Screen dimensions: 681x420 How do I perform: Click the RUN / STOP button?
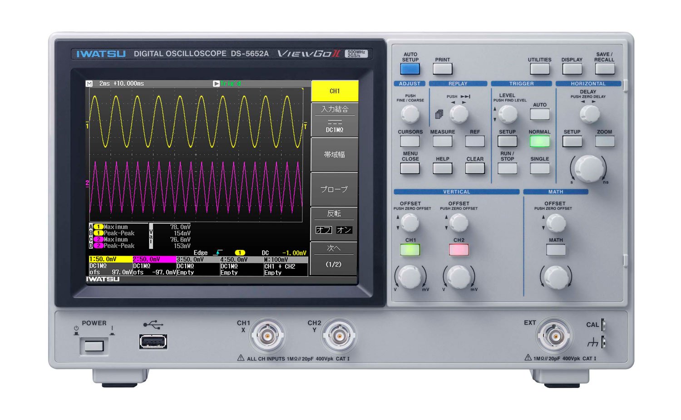[x=507, y=168]
